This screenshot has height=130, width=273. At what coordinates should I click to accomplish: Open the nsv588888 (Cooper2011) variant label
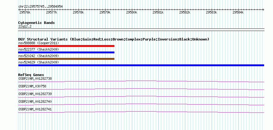(39, 43)
